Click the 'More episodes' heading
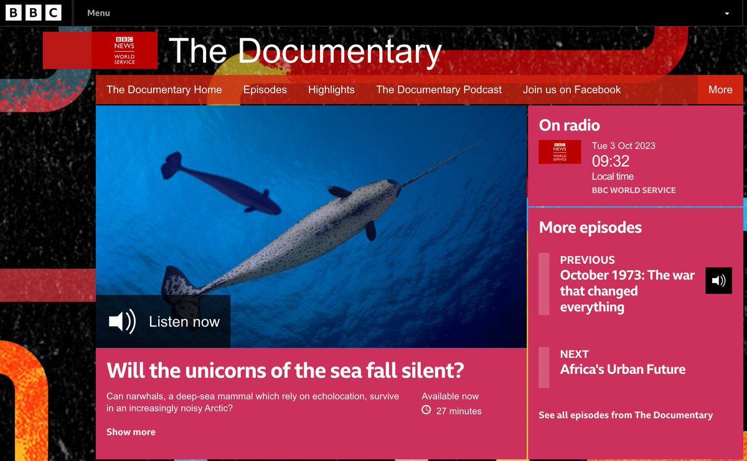 tap(590, 228)
